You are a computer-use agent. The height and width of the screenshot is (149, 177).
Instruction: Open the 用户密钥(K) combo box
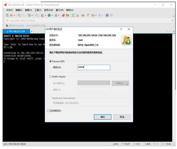(x=94, y=83)
